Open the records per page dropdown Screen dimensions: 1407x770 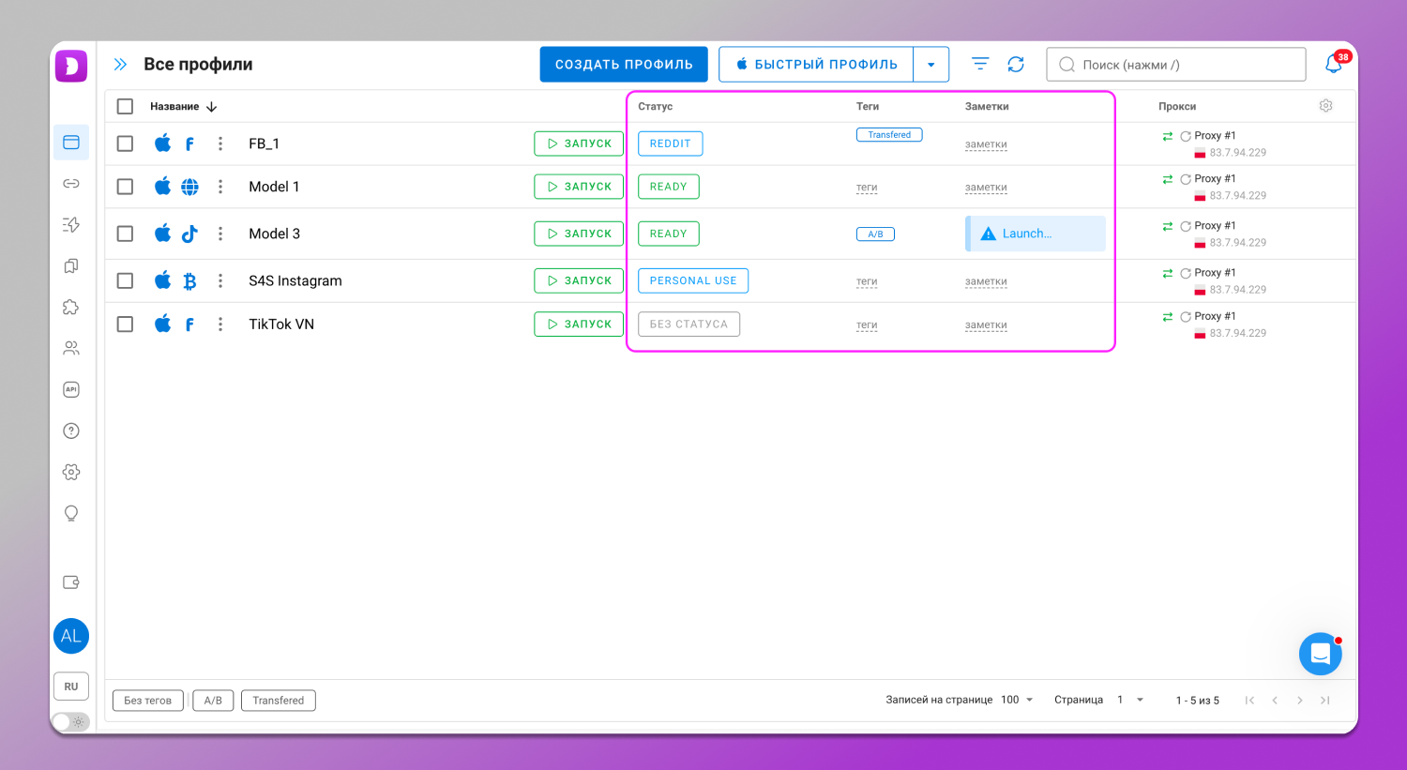point(1017,700)
